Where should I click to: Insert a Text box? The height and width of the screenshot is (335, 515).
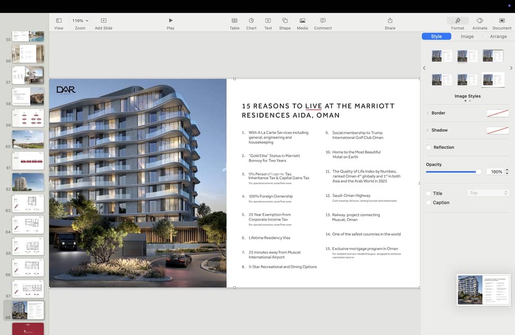(268, 20)
